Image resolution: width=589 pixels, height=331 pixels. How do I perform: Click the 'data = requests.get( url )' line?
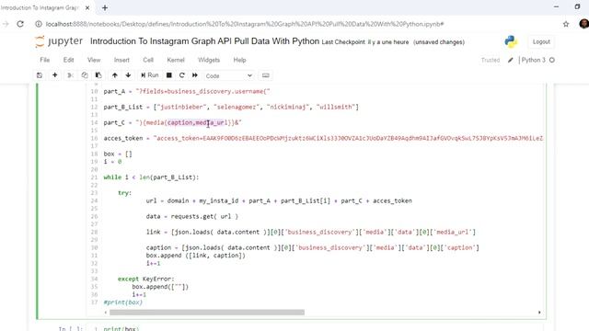(x=192, y=217)
